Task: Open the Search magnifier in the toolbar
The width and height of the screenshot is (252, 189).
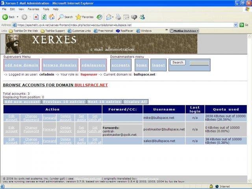Action: click(65, 17)
